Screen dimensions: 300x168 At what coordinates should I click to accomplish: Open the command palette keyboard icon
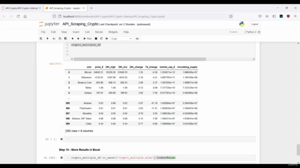137,39
